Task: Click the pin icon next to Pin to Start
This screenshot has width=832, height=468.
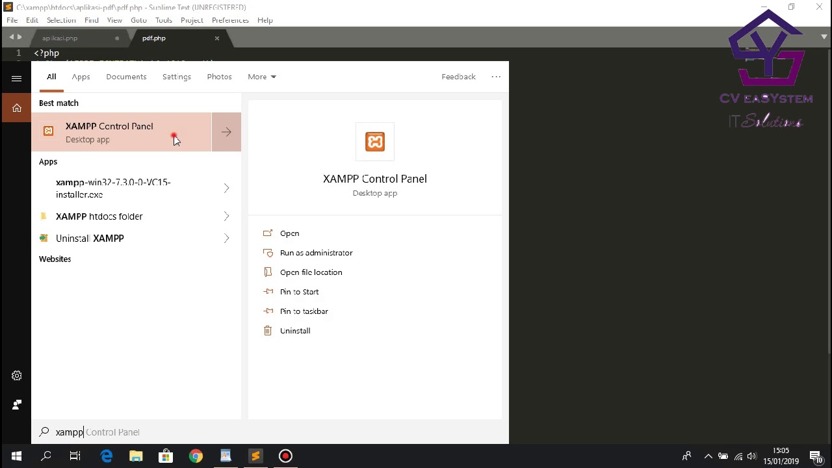Action: 268,292
